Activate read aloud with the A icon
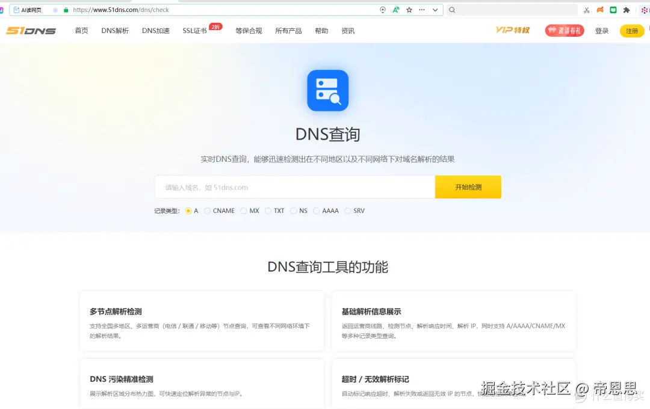Screen dimensions: 650x409 point(395,10)
